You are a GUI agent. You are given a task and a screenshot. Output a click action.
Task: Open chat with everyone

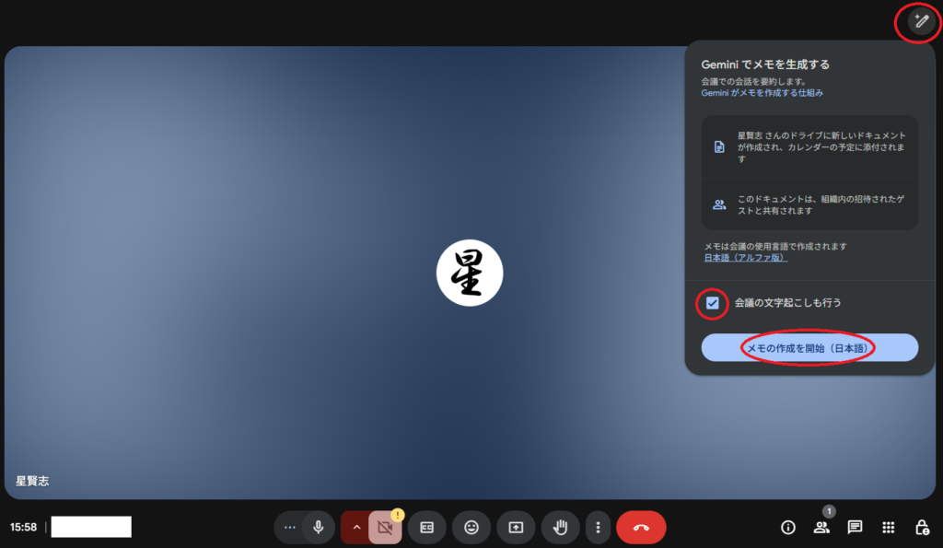point(855,528)
